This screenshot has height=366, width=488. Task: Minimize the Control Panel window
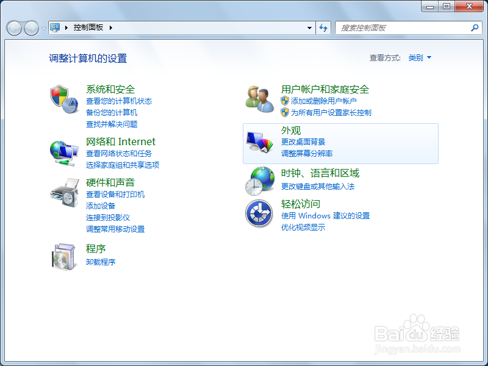[x=430, y=6]
